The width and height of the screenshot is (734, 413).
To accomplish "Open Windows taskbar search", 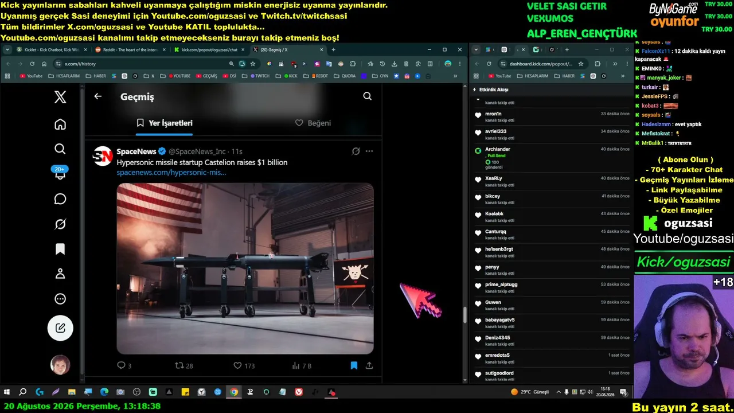I will click(23, 392).
